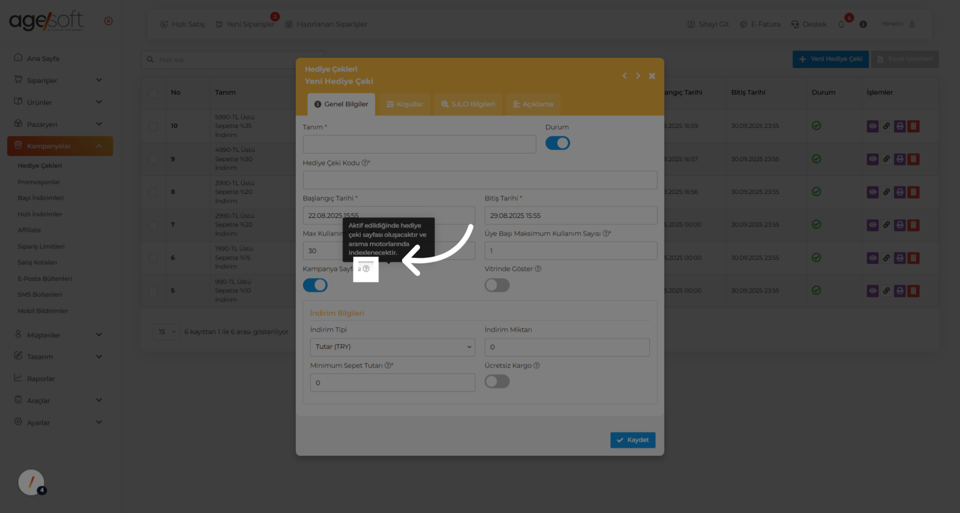Go to the next record with the dialog's right arrow
The height and width of the screenshot is (513, 960).
(638, 76)
